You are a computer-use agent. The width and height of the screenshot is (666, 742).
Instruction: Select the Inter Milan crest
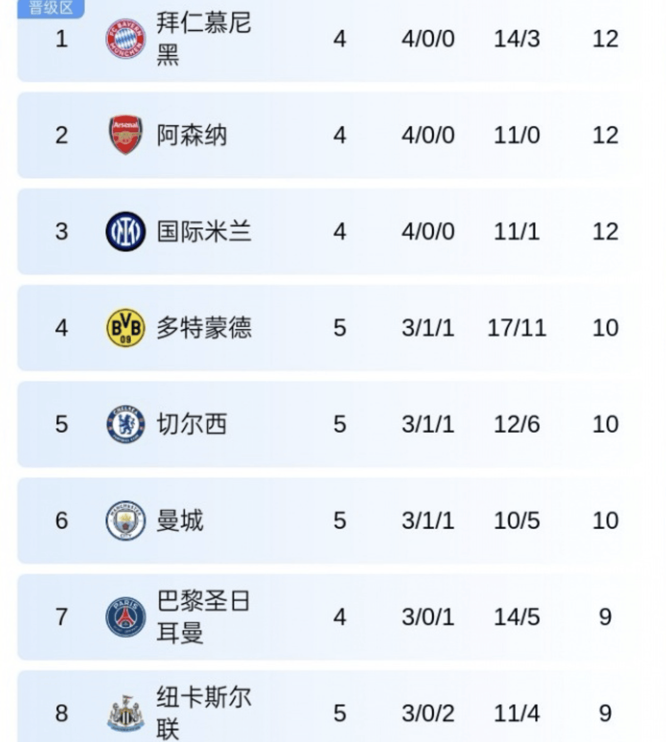[125, 231]
